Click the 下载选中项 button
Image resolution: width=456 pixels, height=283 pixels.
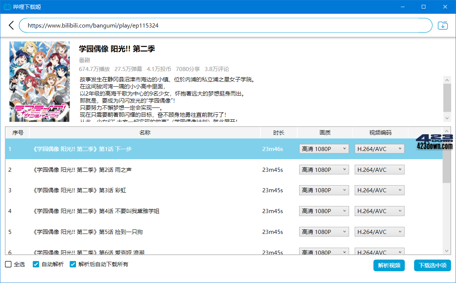click(x=432, y=265)
